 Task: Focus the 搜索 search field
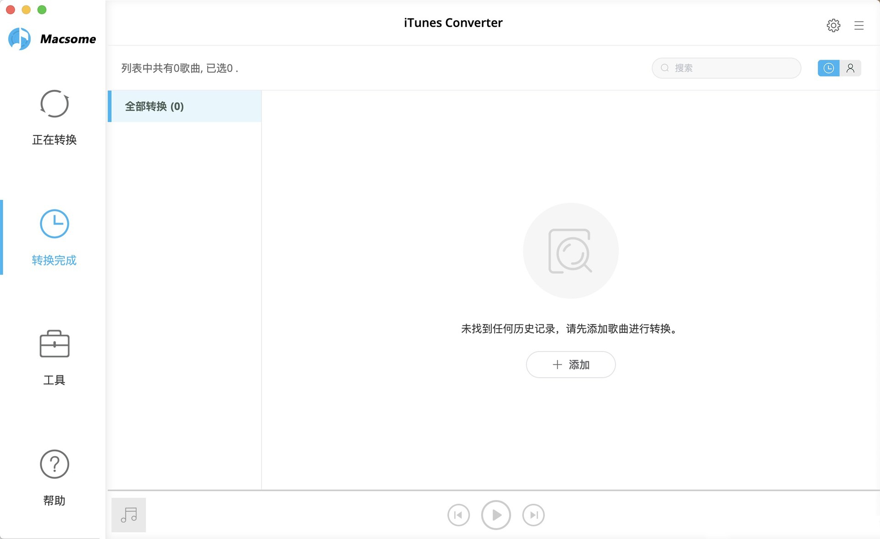tap(726, 68)
